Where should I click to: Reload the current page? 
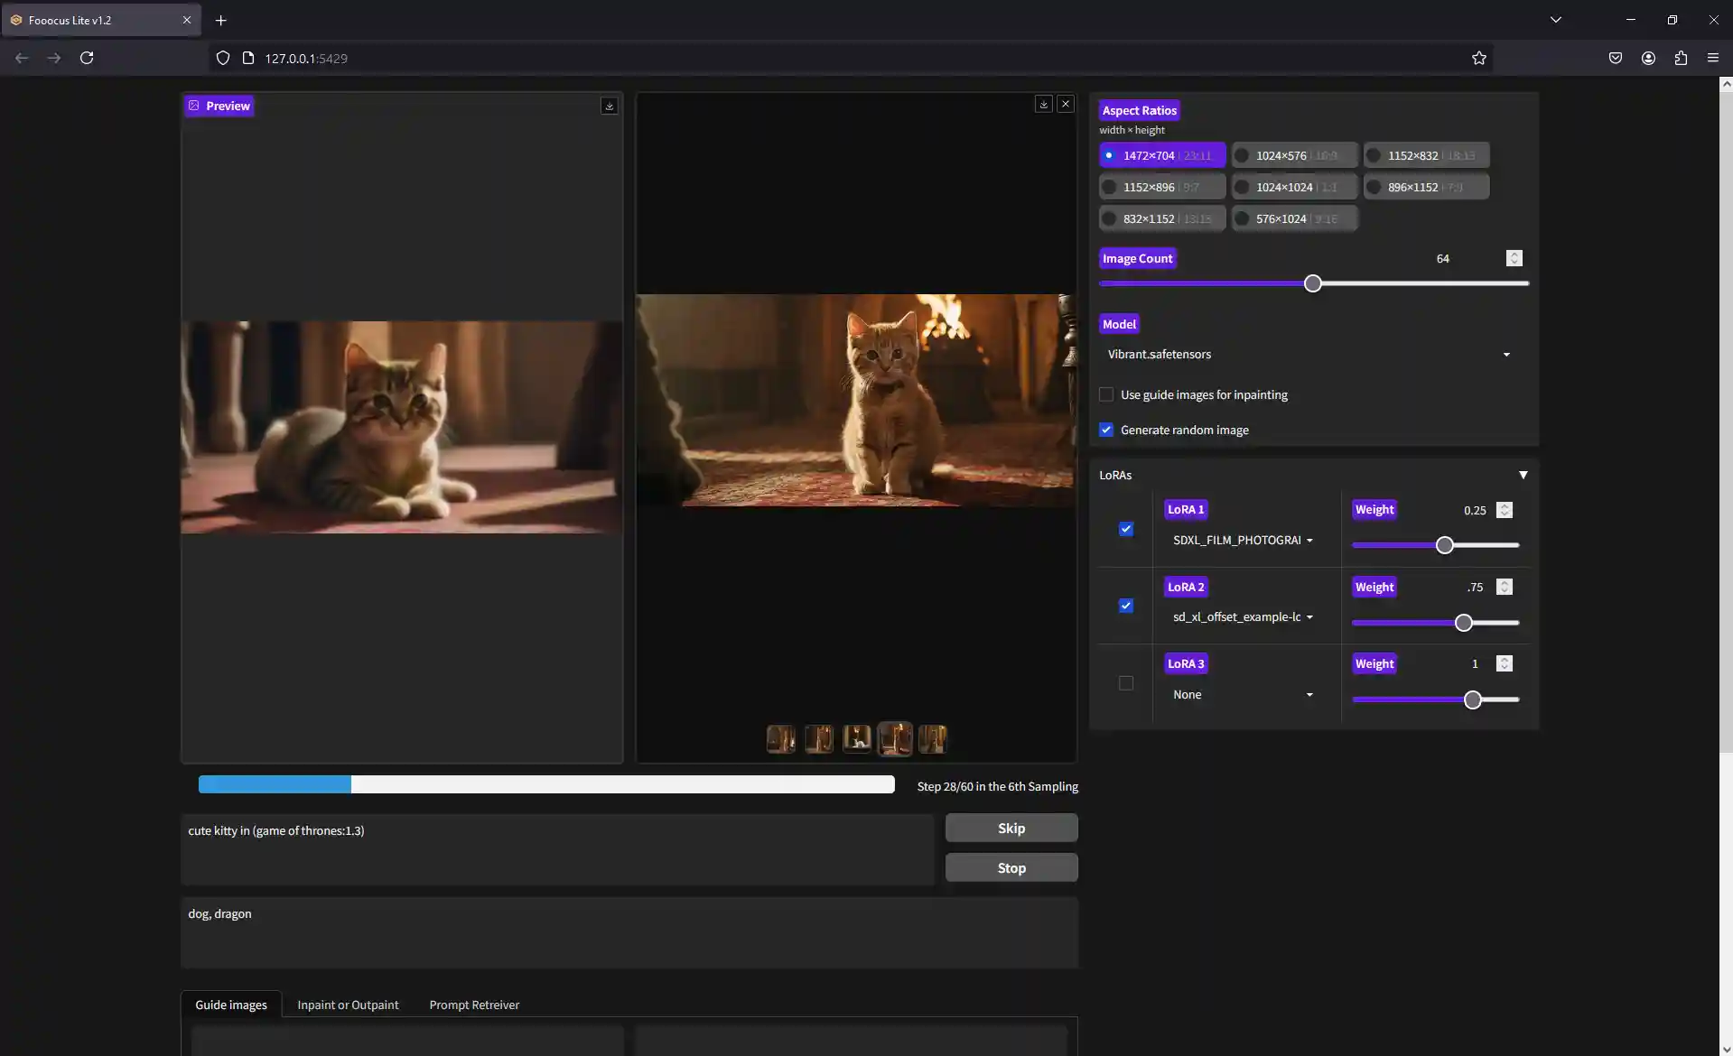[x=87, y=58]
